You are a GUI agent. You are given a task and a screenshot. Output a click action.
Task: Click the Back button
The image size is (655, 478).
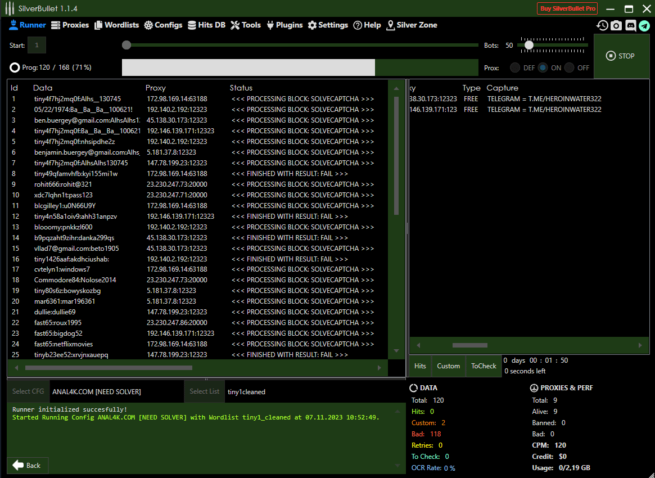(27, 465)
